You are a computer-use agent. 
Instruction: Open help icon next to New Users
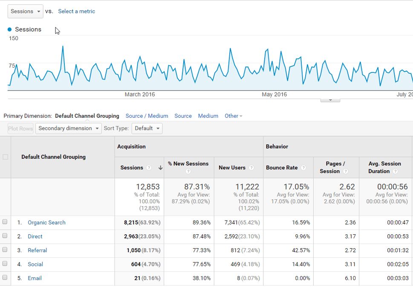[251, 168]
